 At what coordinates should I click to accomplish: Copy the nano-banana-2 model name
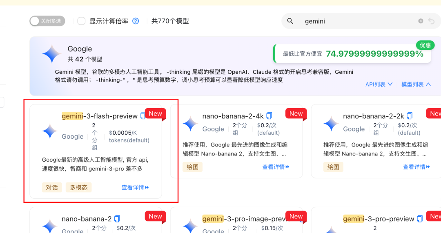(117, 219)
